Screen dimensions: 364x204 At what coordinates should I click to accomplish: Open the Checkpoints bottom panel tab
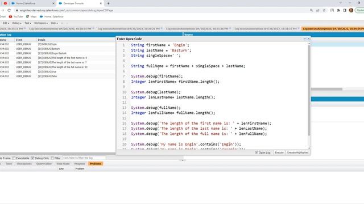[24, 164]
